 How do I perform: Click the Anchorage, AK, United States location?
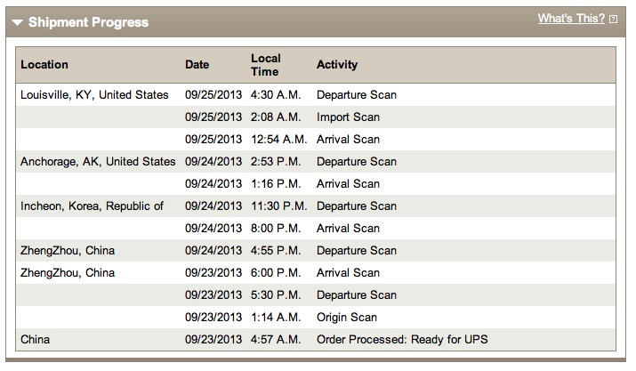tap(98, 162)
